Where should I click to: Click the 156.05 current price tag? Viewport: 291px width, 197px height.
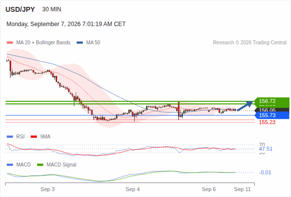(x=272, y=110)
